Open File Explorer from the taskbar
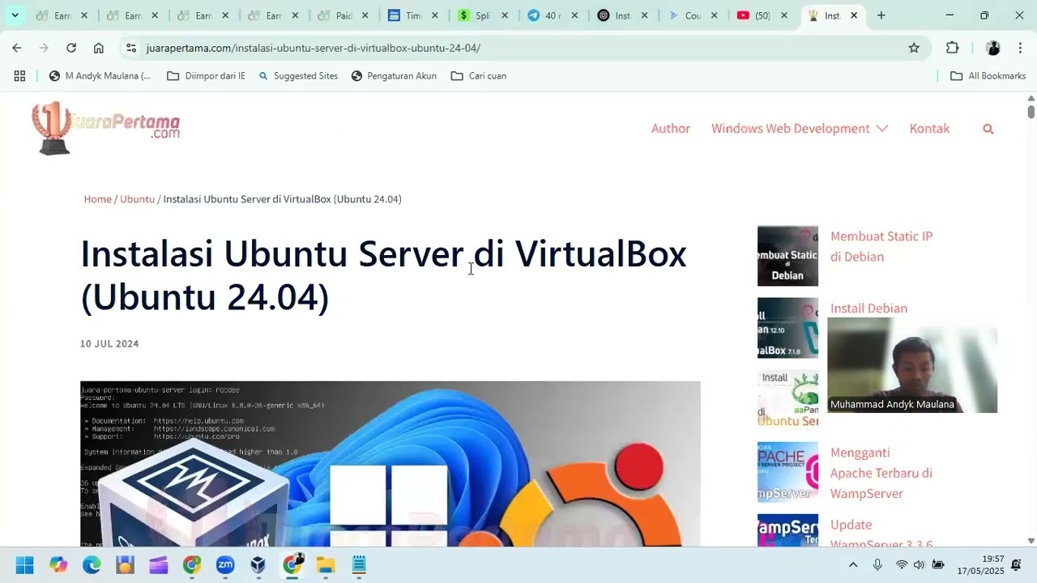1037x583 pixels. click(x=326, y=564)
